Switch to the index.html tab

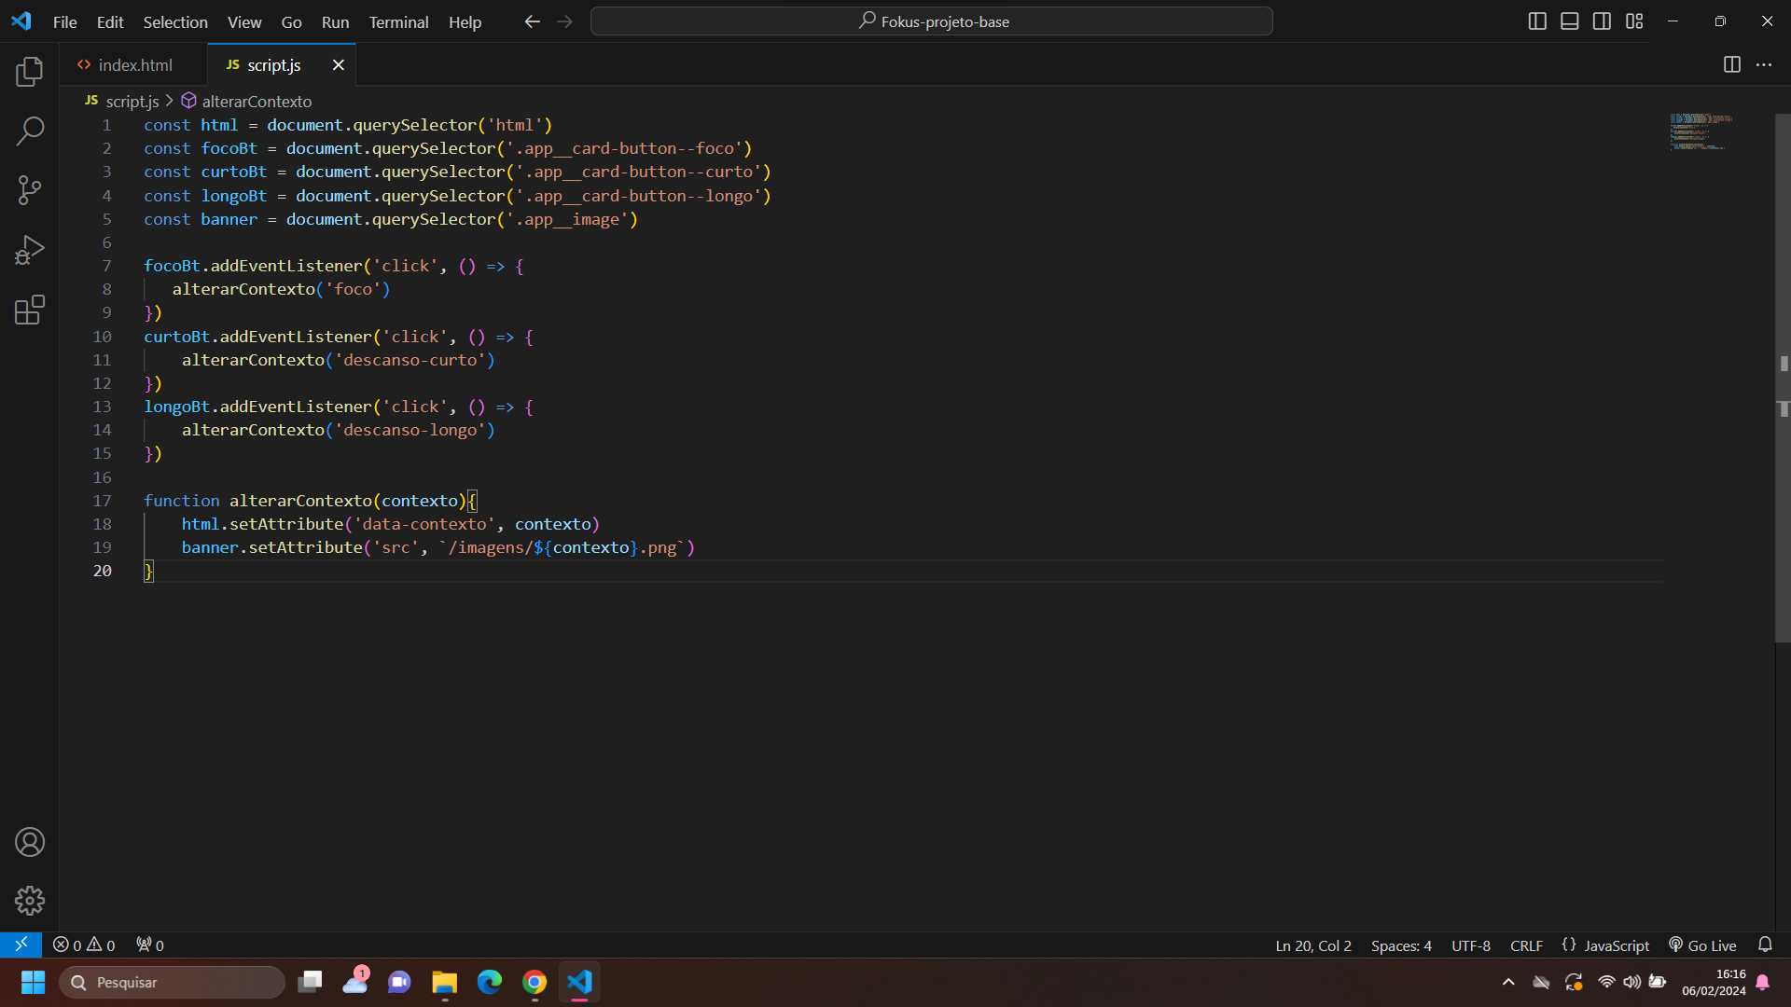[x=134, y=65]
